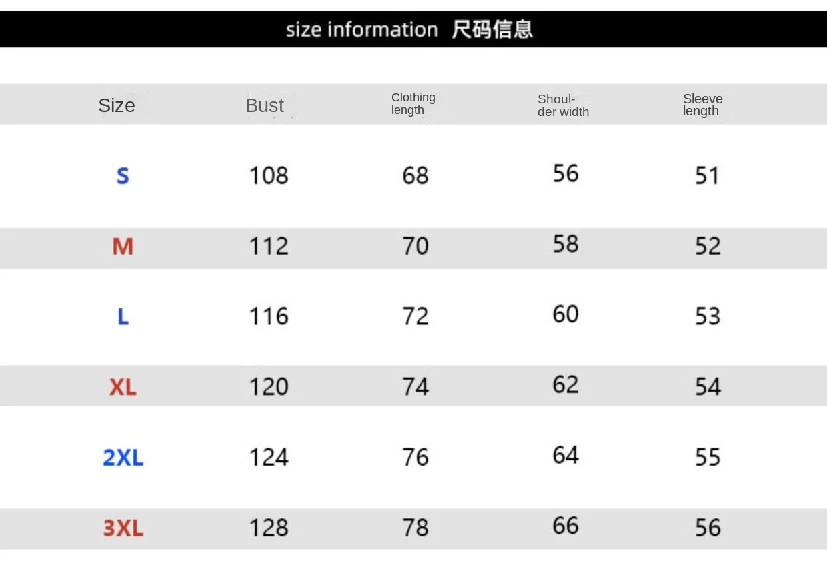Viewport: 827px width, 565px height.
Task: Click the red M size label
Action: pyautogui.click(x=123, y=247)
